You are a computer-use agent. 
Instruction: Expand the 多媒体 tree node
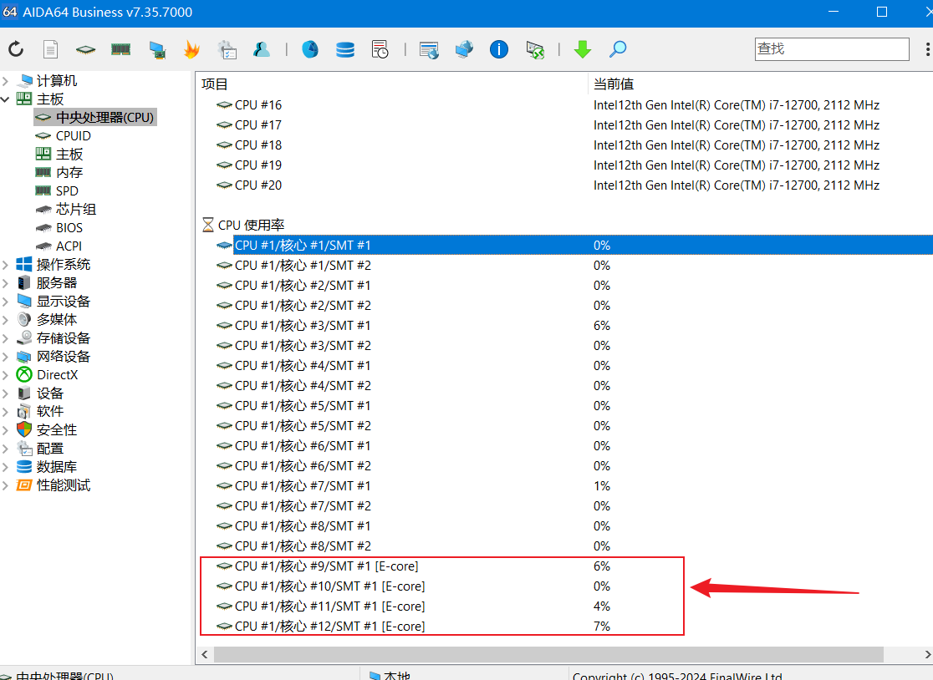pos(5,320)
